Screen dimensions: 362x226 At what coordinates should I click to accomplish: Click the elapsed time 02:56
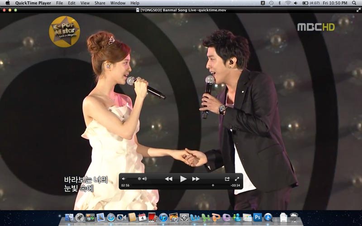point(125,185)
